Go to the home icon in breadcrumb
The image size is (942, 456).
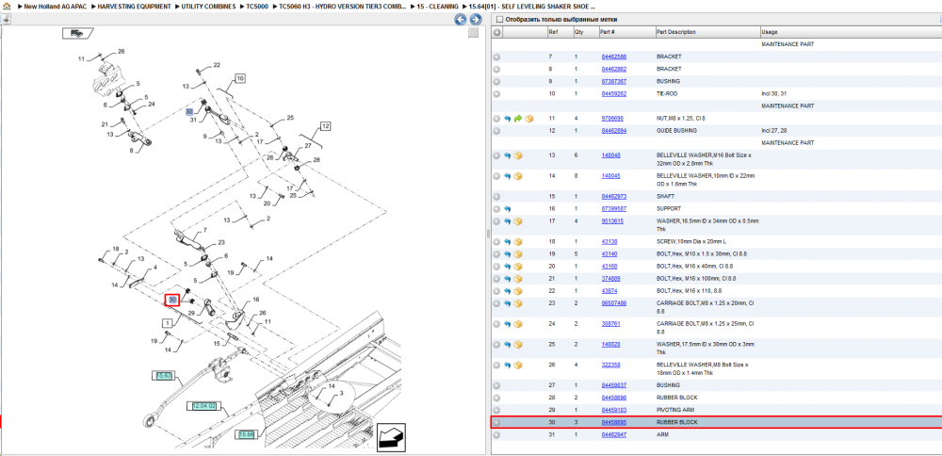pos(7,6)
